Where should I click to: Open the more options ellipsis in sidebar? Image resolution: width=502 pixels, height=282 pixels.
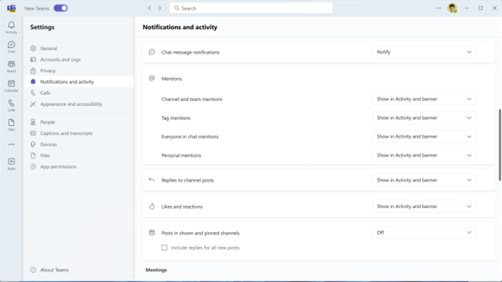pyautogui.click(x=11, y=144)
